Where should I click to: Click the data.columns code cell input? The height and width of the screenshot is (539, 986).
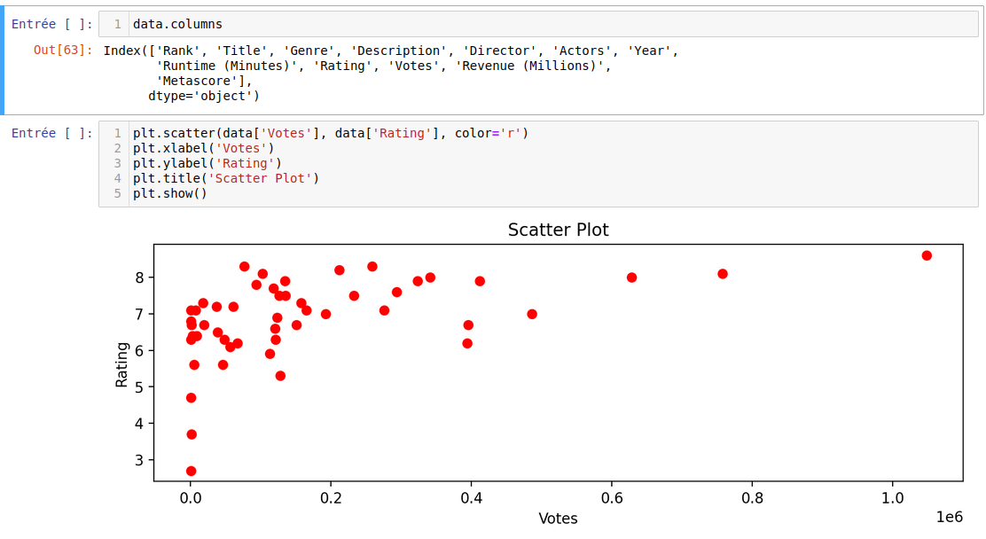click(x=532, y=25)
